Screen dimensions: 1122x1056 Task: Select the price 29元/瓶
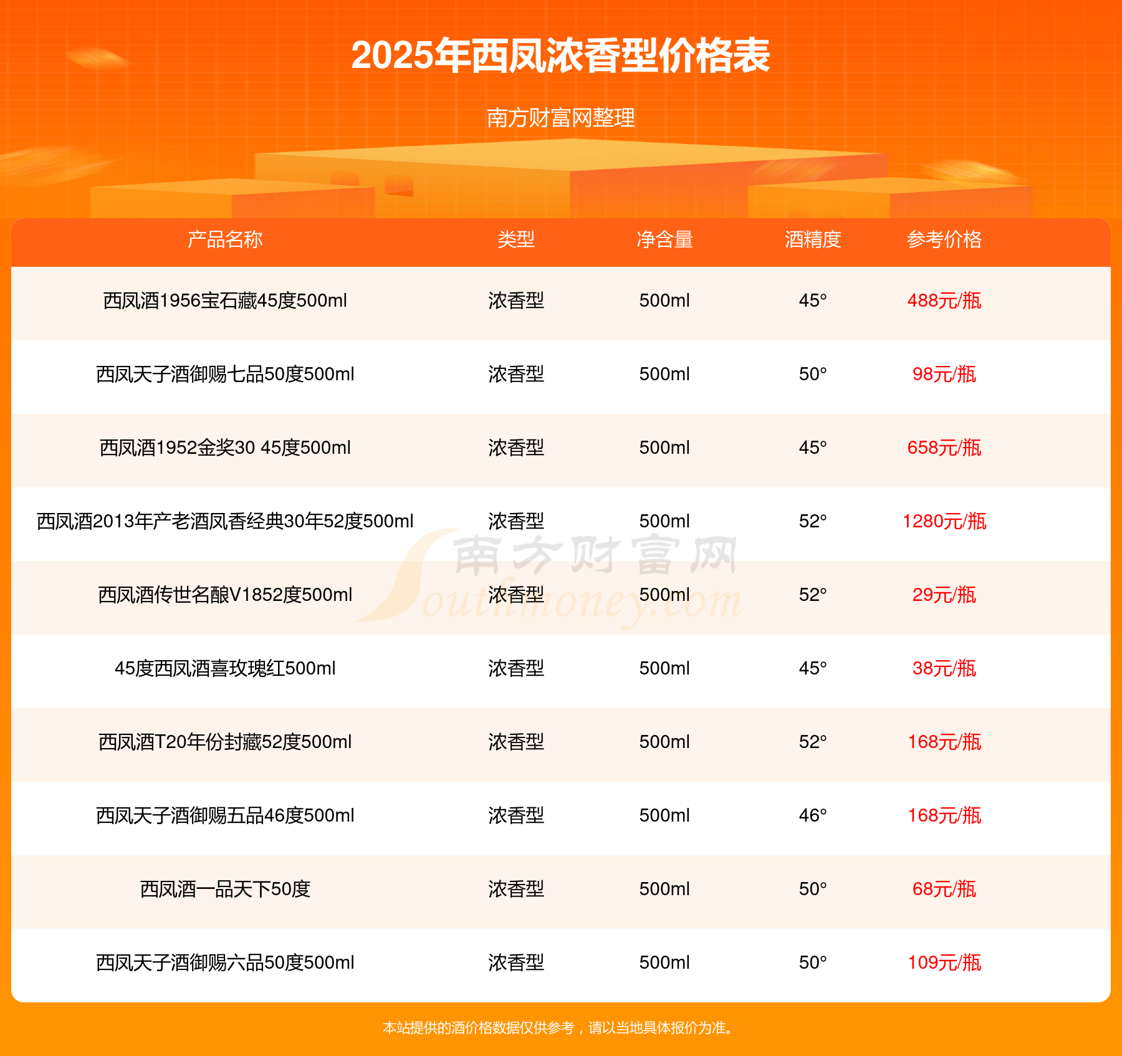(x=944, y=595)
